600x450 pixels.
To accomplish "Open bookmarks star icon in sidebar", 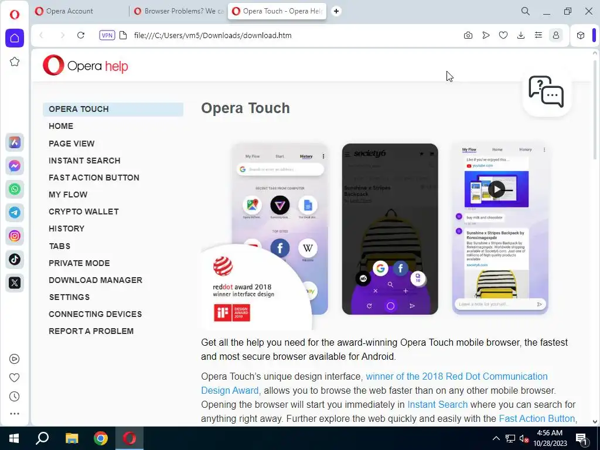I will (15, 62).
